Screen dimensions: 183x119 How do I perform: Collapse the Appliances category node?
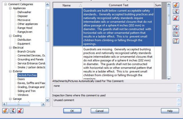pos(10,9)
